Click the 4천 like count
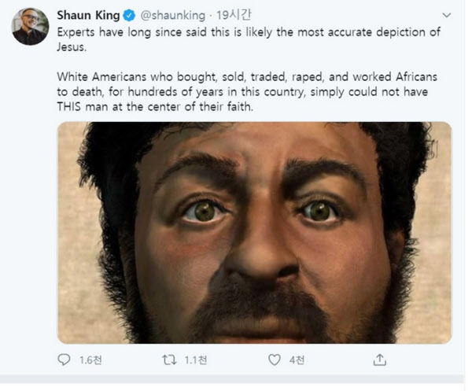 [297, 360]
